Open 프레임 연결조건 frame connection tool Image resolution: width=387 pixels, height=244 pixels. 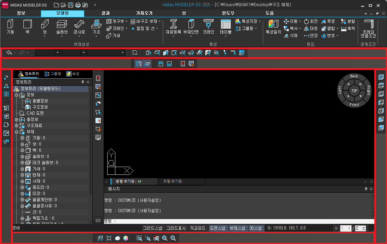tap(368, 28)
